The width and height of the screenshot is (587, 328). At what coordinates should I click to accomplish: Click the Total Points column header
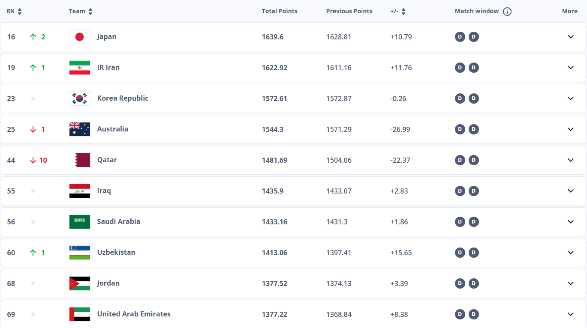[280, 11]
